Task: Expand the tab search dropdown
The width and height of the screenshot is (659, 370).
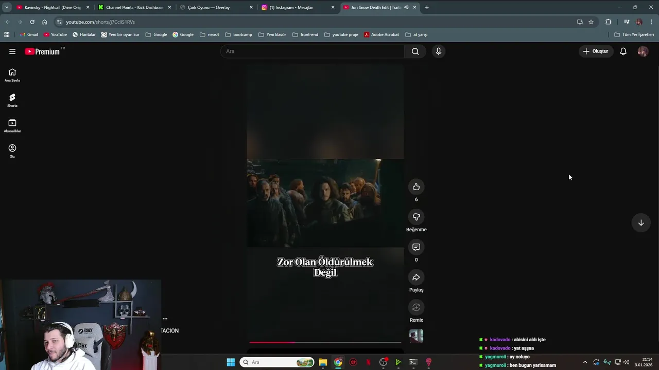Action: coord(7,7)
